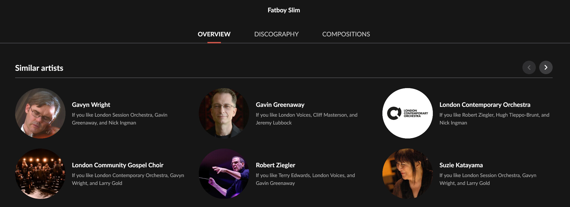This screenshot has width=570, height=207.
Task: Click Suzie Katayama's portrait thumbnail
Action: 408,174
